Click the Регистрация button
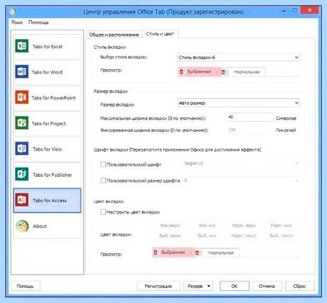 point(159,286)
